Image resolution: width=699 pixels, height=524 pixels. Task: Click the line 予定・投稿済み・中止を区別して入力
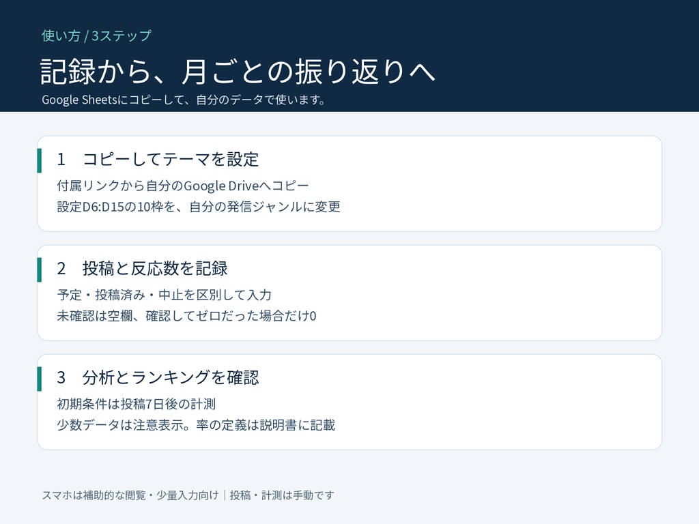pos(164,295)
